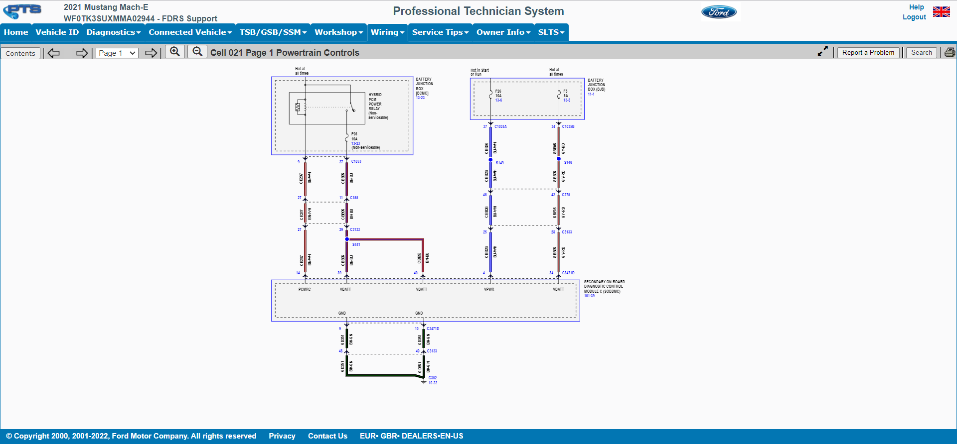The height and width of the screenshot is (444, 957).
Task: Expand the Diagnostics menu
Action: click(113, 32)
